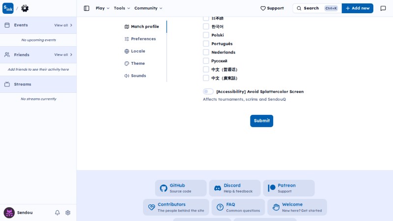Click Sendou user avatar
The height and width of the screenshot is (221, 393).
9,213
